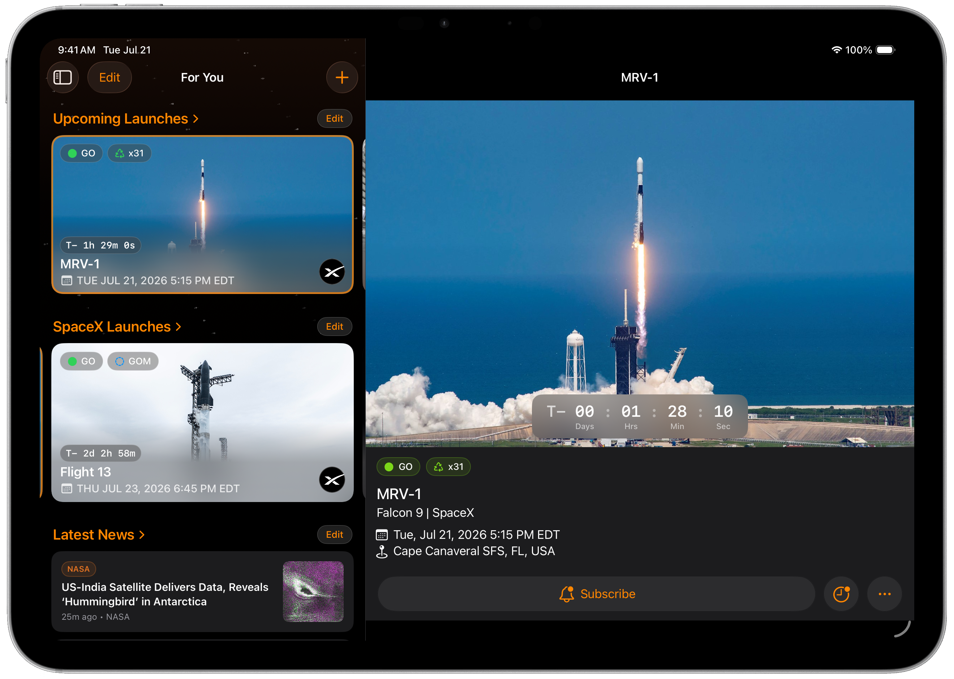
Task: Open the US-India Satellite news article
Action: (202, 592)
